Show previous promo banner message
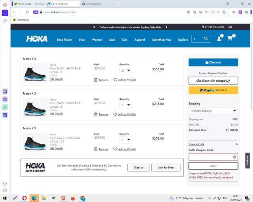The height and width of the screenshot is (202, 253). pos(94,27)
